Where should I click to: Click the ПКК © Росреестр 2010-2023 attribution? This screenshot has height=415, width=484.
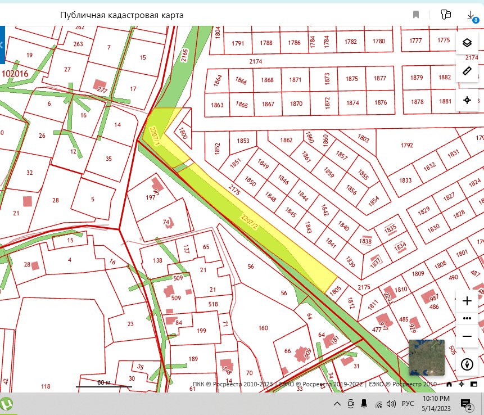233,384
